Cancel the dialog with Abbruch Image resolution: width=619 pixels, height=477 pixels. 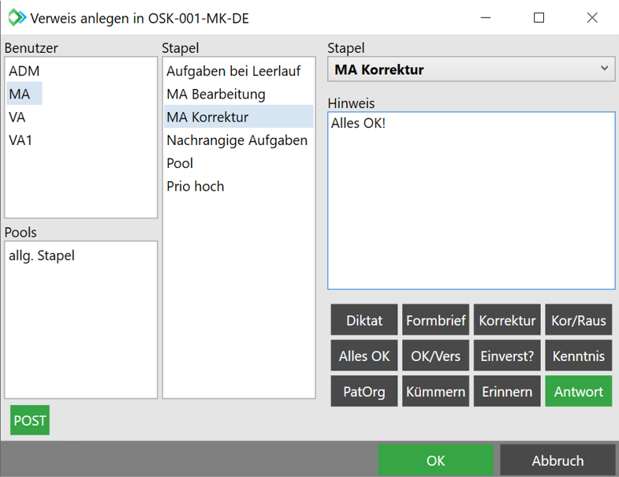(x=557, y=460)
